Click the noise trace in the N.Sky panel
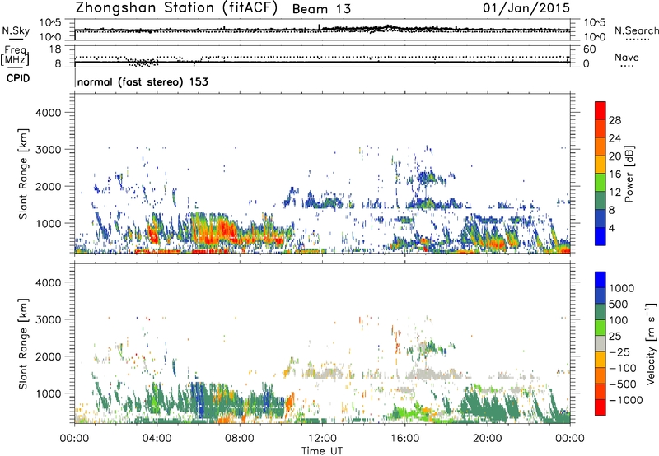 click(x=322, y=30)
